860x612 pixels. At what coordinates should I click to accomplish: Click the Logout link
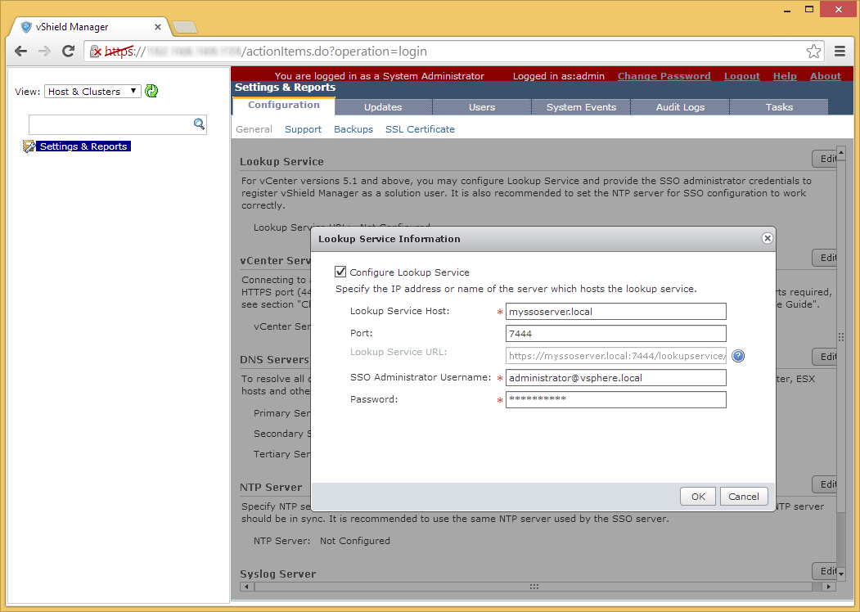tap(741, 76)
